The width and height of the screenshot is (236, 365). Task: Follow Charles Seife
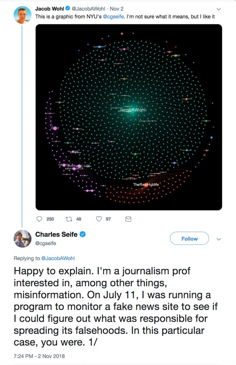point(189,239)
